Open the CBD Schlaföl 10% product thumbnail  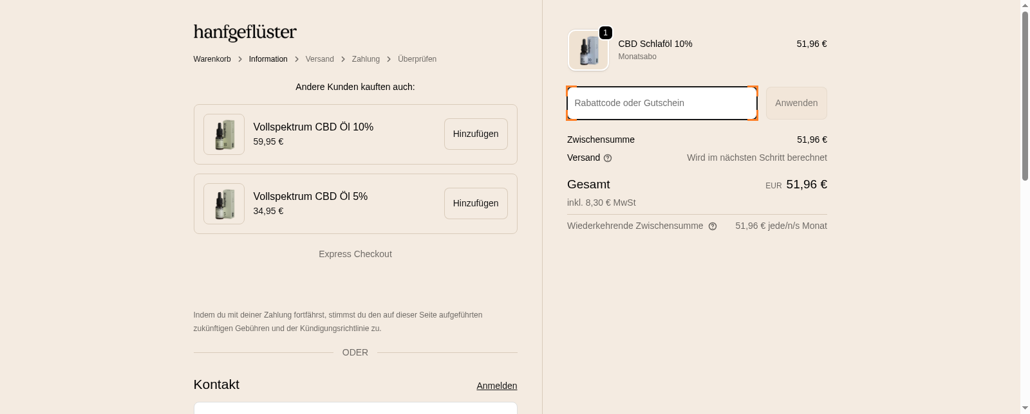tap(588, 50)
